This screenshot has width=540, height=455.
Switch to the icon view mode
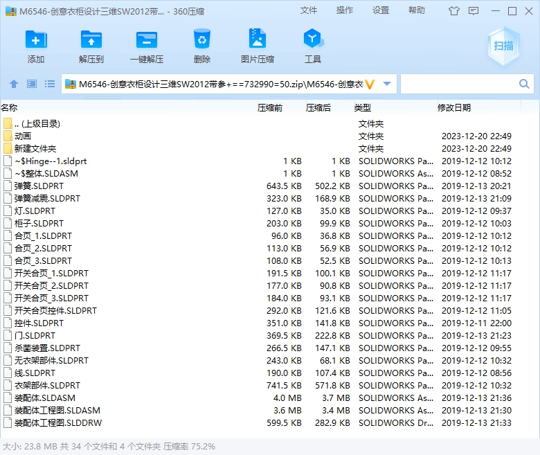click(x=32, y=84)
